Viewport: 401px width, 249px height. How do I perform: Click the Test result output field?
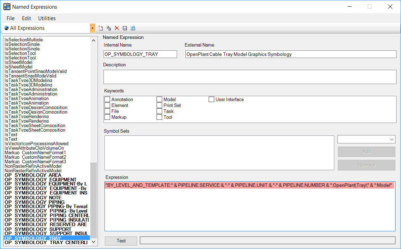(267, 240)
